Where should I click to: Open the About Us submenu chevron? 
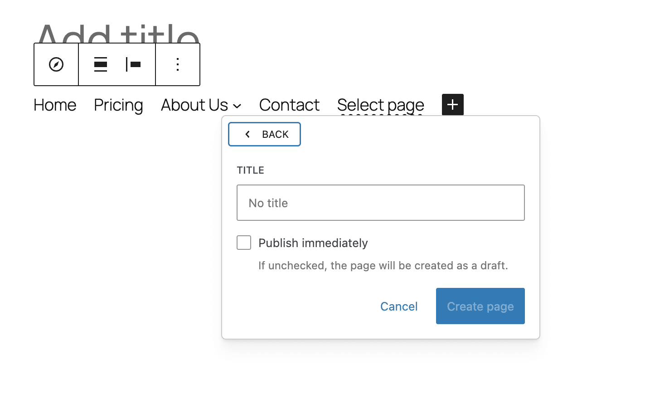(x=237, y=106)
